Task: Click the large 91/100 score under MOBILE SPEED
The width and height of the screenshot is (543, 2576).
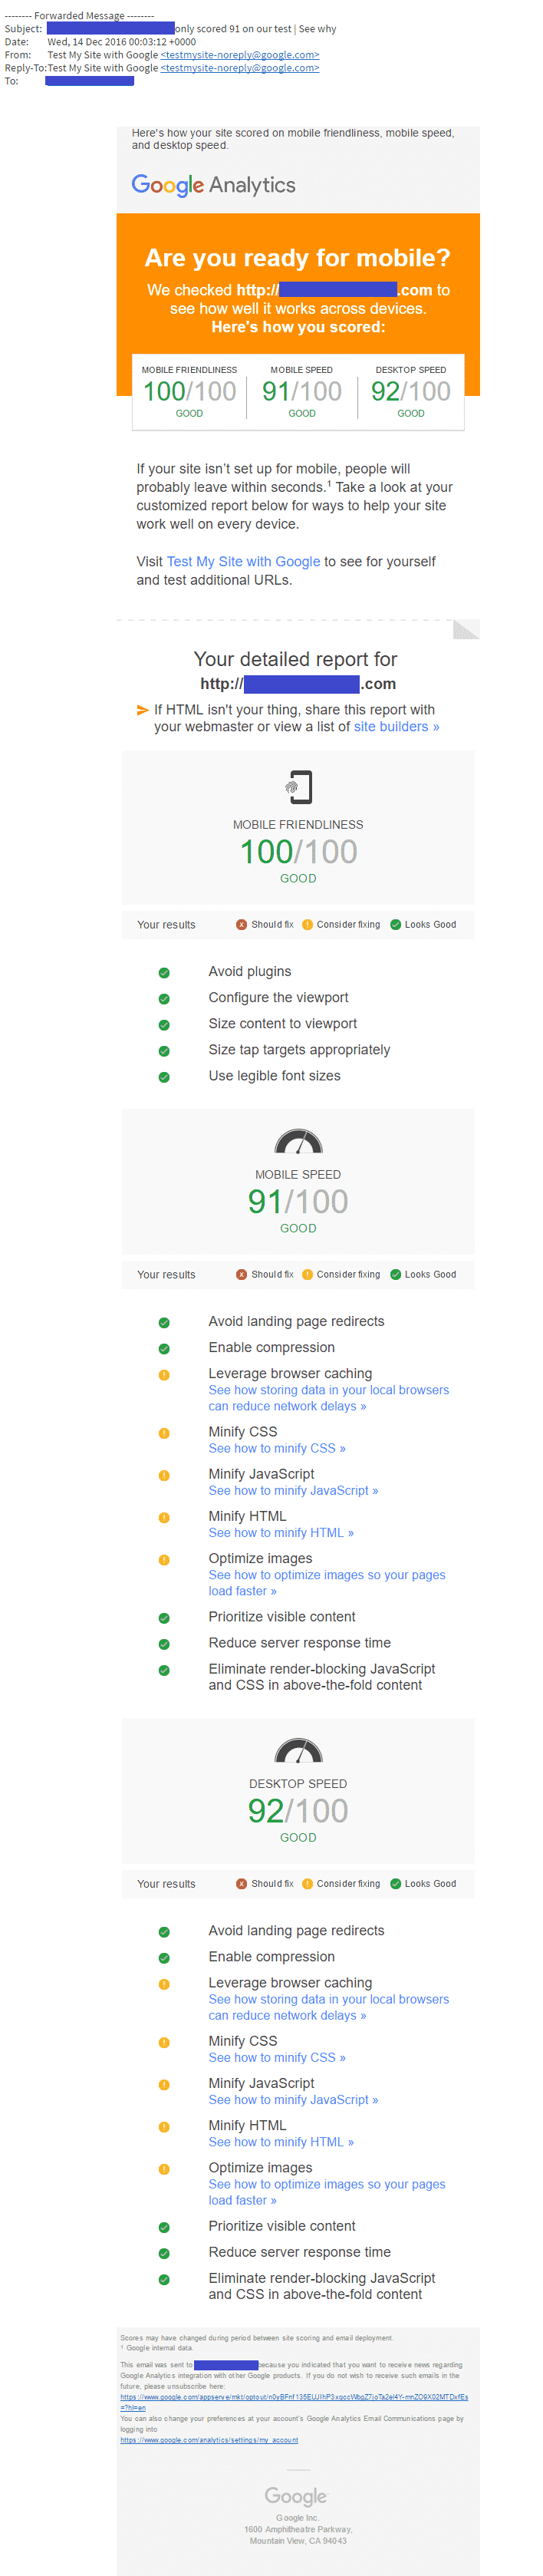Action: click(298, 1201)
